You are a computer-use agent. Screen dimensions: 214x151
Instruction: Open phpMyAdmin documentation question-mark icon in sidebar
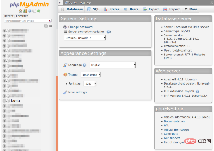(30, 11)
